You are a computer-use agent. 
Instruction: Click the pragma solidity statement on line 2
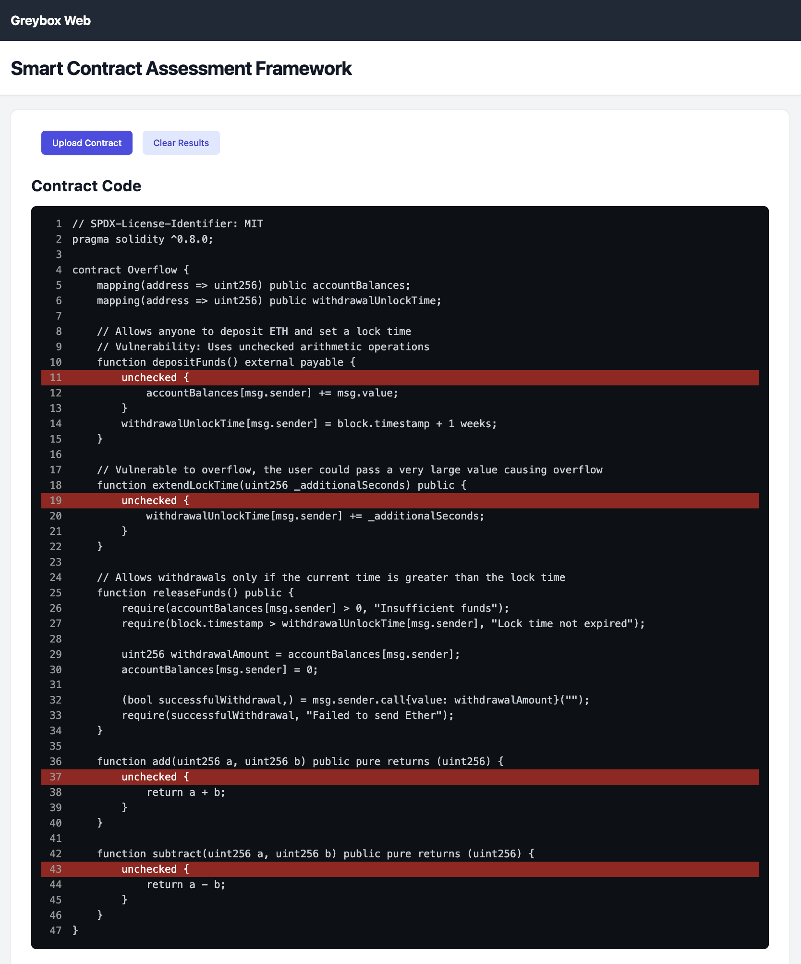point(144,239)
